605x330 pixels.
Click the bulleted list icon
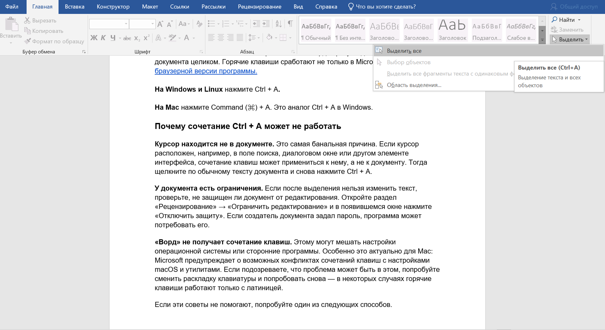click(211, 24)
